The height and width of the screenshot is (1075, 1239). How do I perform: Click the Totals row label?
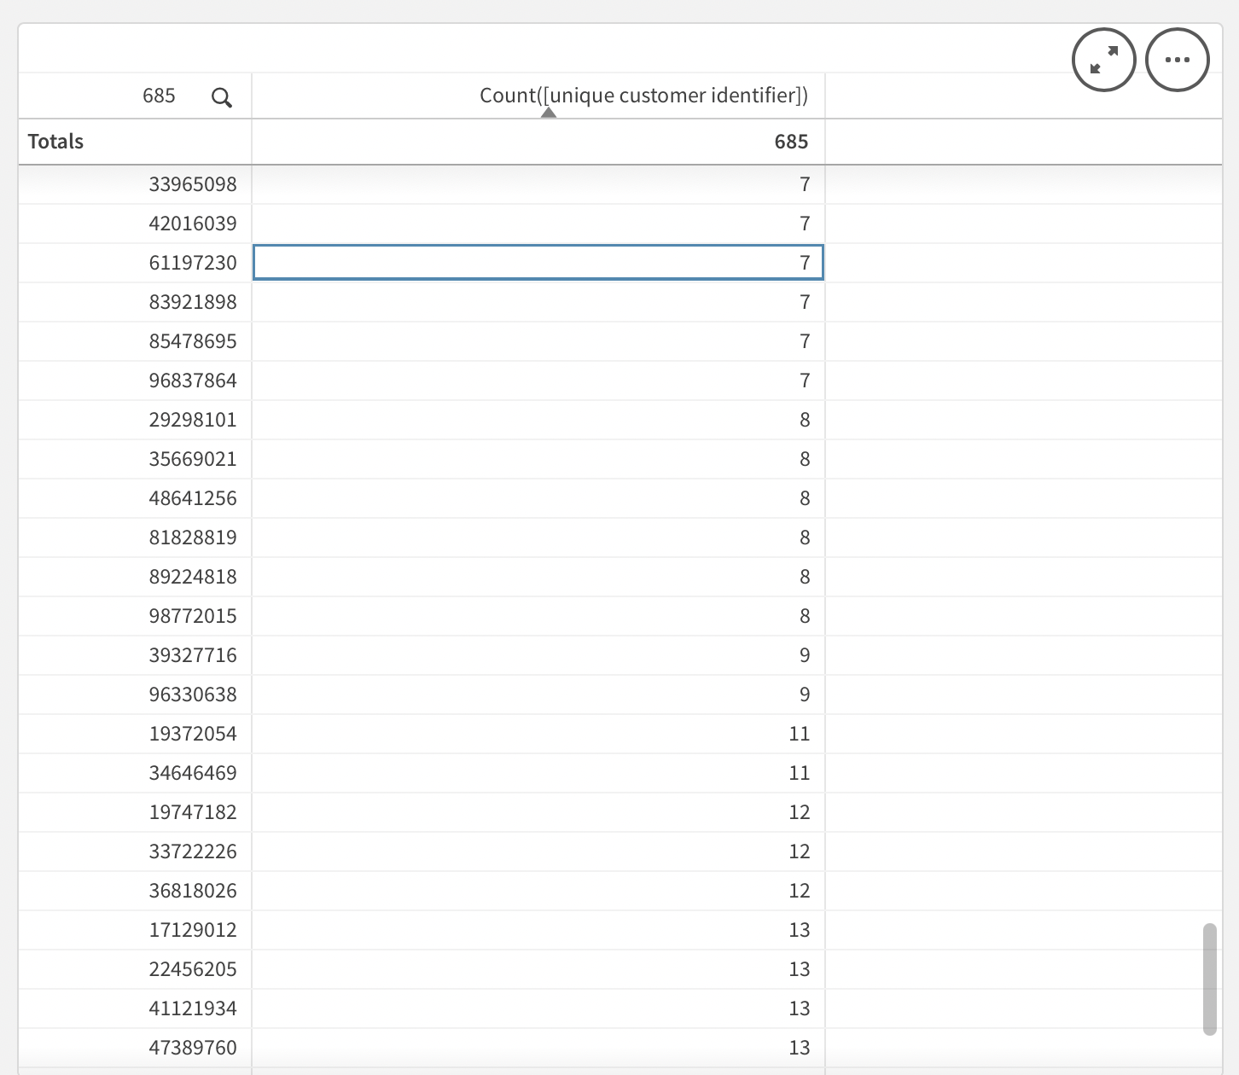[x=56, y=142]
